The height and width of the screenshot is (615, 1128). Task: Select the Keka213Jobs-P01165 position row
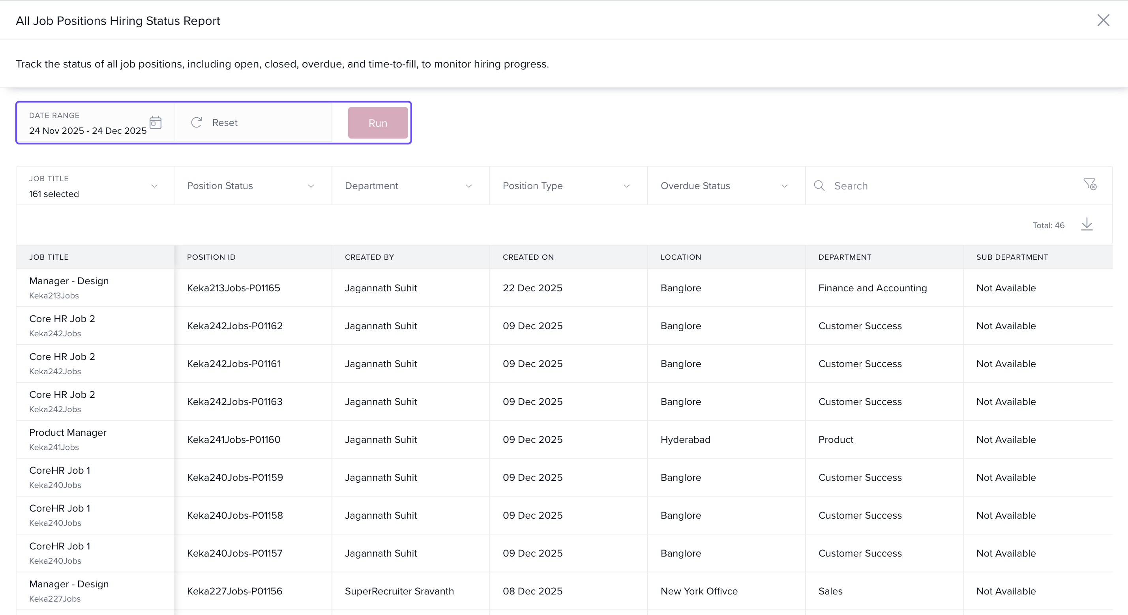[x=233, y=288]
